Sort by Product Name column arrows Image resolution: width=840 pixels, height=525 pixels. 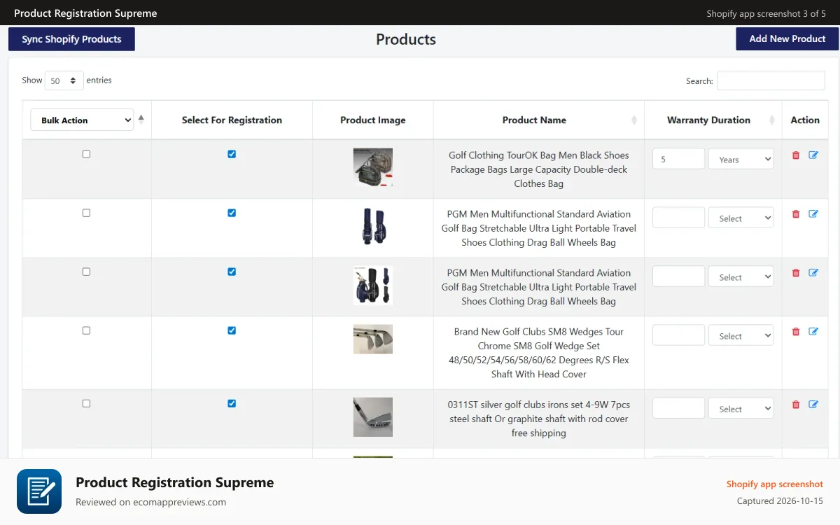[634, 120]
